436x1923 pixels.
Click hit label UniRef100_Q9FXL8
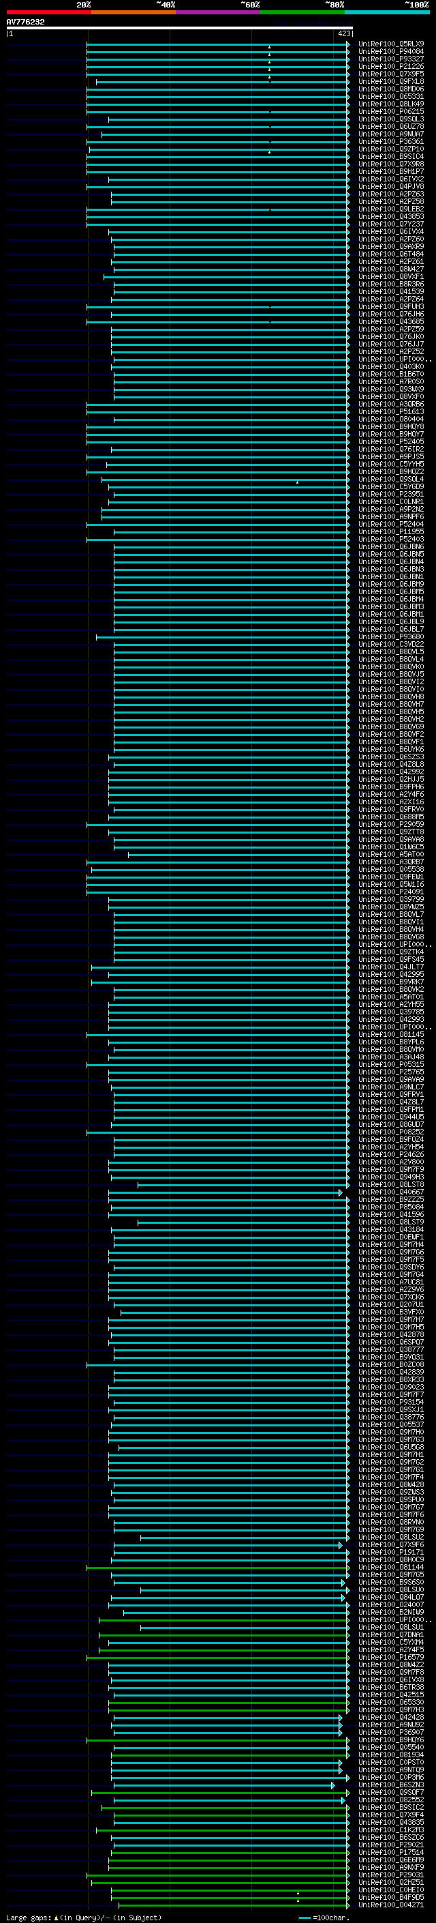[390, 81]
